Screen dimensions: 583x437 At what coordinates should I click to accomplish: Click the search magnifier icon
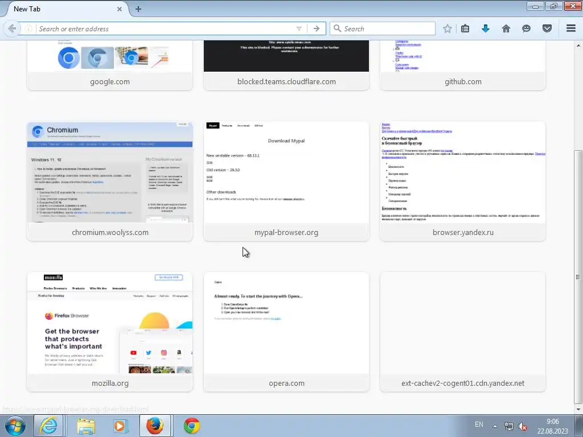[x=337, y=28]
